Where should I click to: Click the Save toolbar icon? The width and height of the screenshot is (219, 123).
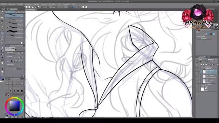click(x=38, y=7)
